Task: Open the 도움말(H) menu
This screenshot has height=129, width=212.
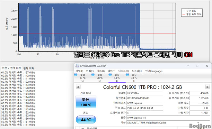Action: [137, 71]
